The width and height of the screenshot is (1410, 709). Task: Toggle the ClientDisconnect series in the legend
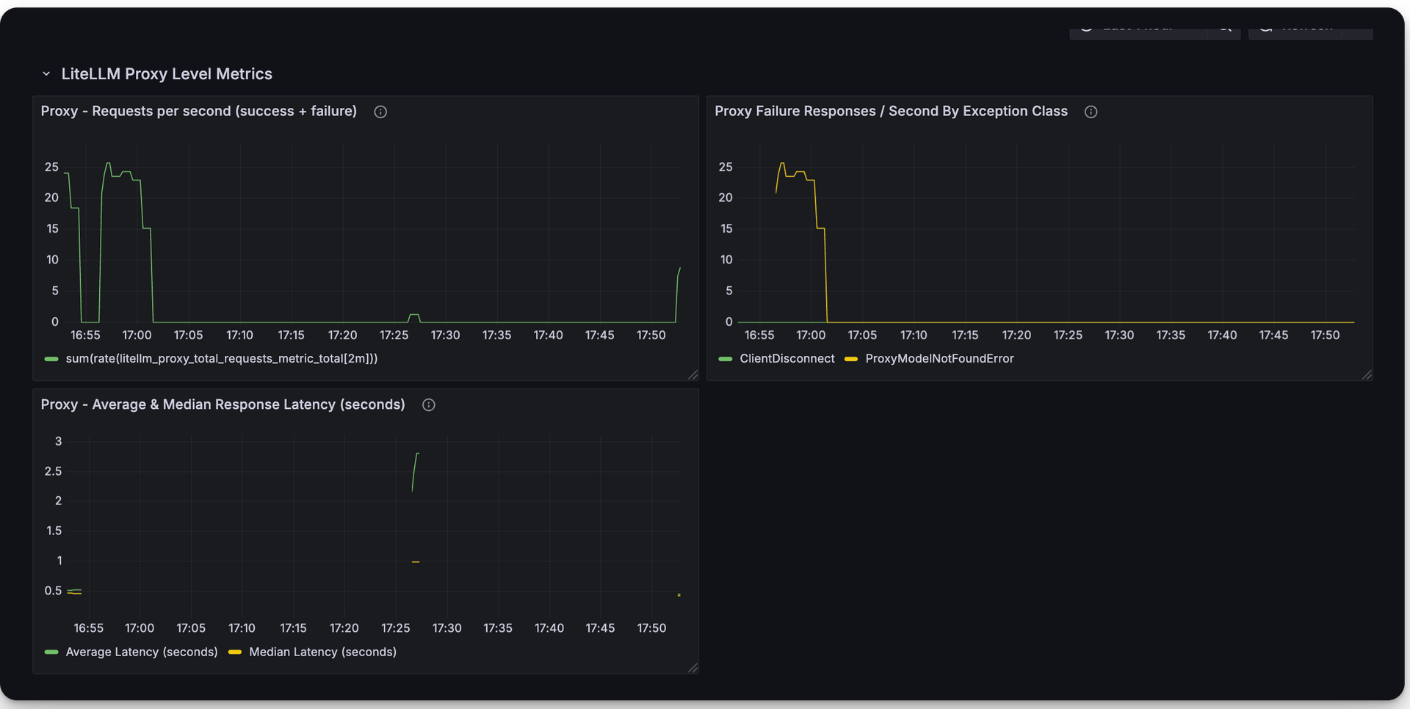pos(787,359)
